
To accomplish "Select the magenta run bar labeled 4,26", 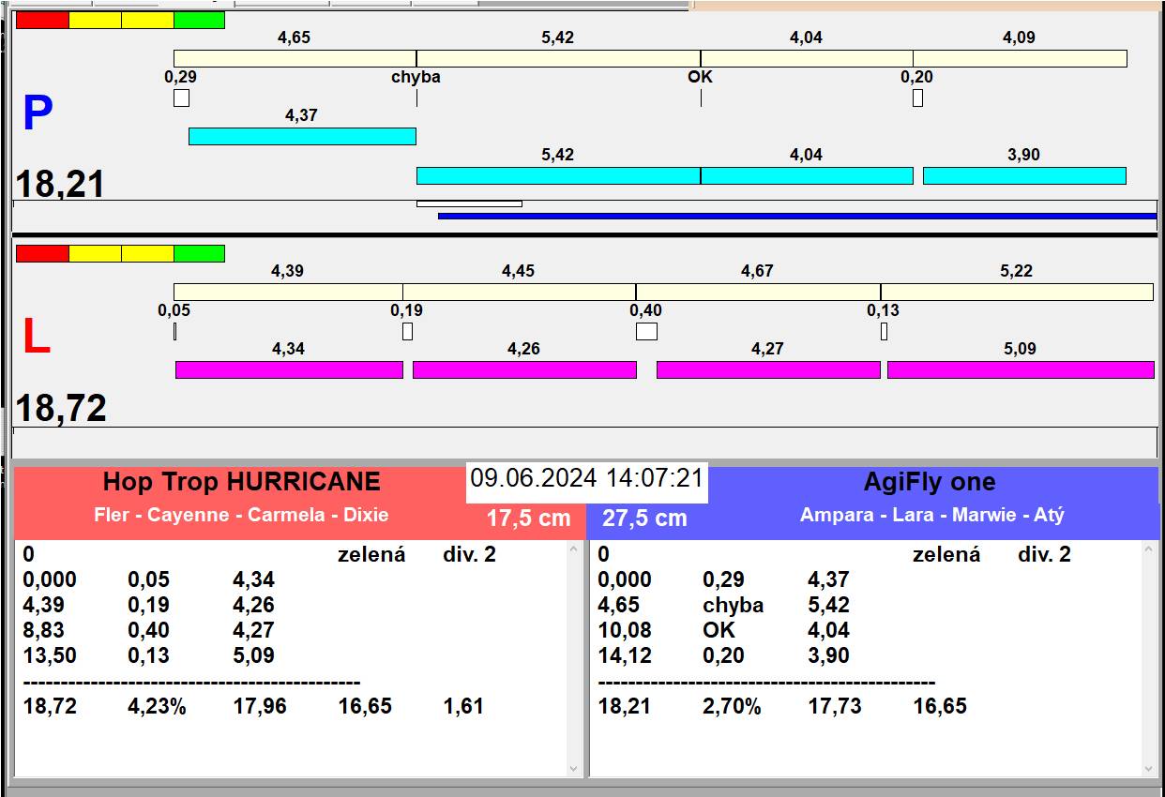I will pyautogui.click(x=524, y=369).
